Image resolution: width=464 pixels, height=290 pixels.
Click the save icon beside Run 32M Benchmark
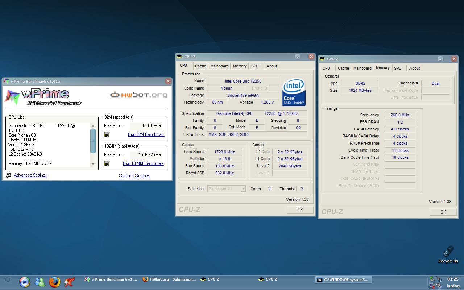click(107, 134)
